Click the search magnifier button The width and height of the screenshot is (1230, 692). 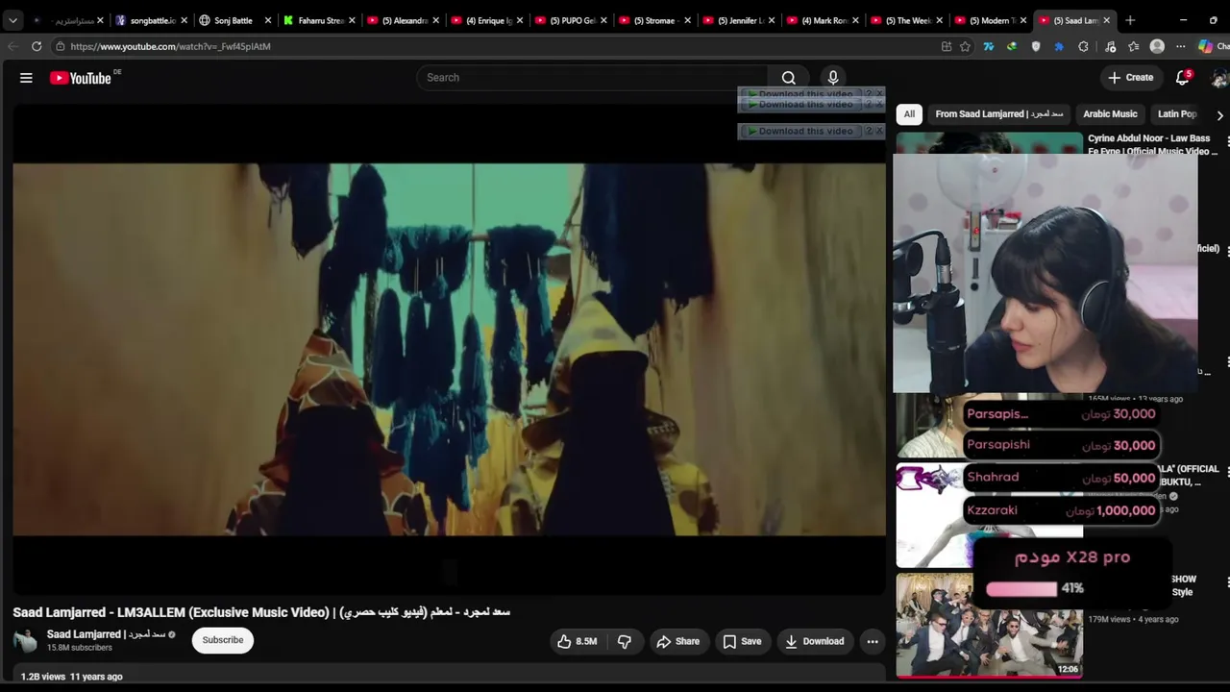(x=788, y=78)
